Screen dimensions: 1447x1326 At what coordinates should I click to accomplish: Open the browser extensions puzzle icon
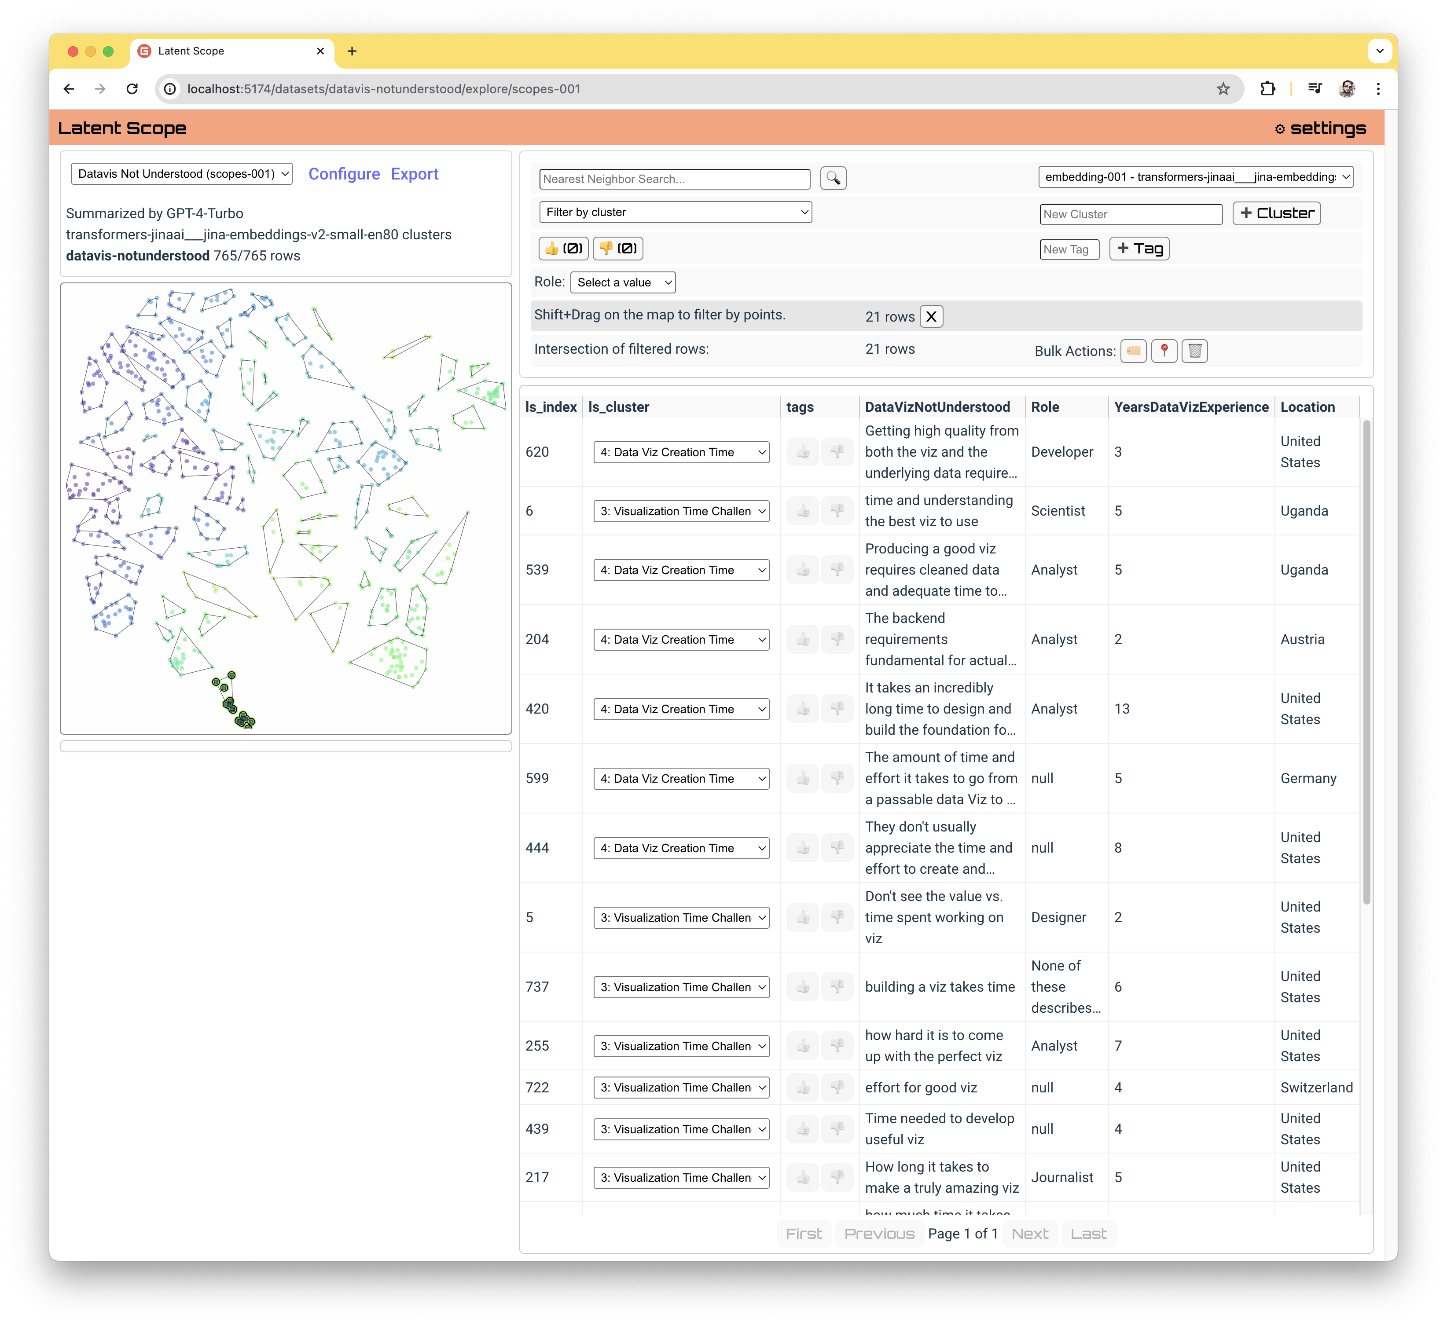coord(1268,89)
